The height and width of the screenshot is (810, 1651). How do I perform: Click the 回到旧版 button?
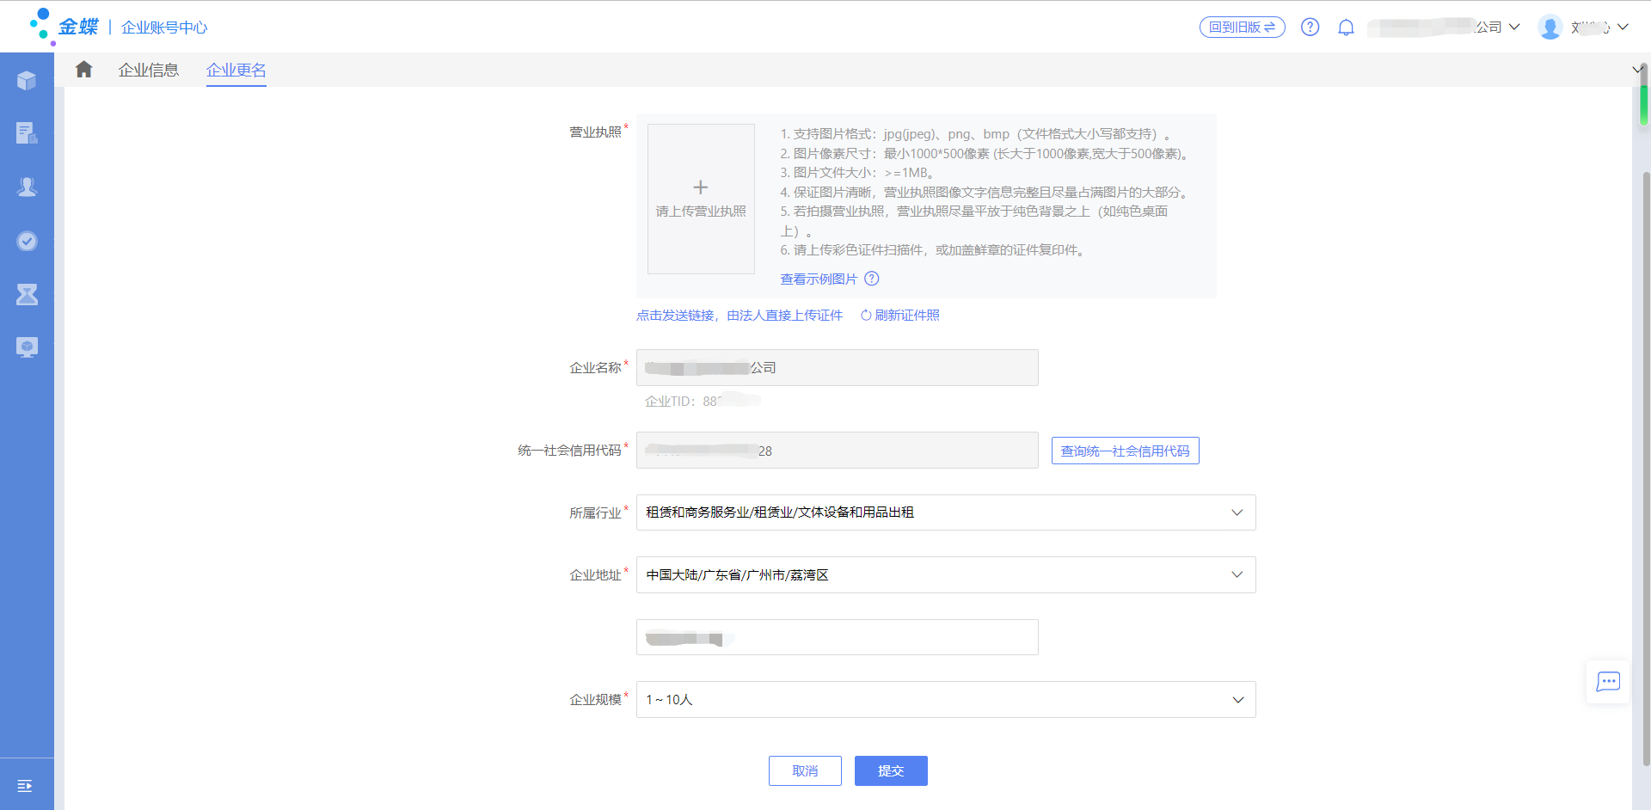tap(1242, 28)
